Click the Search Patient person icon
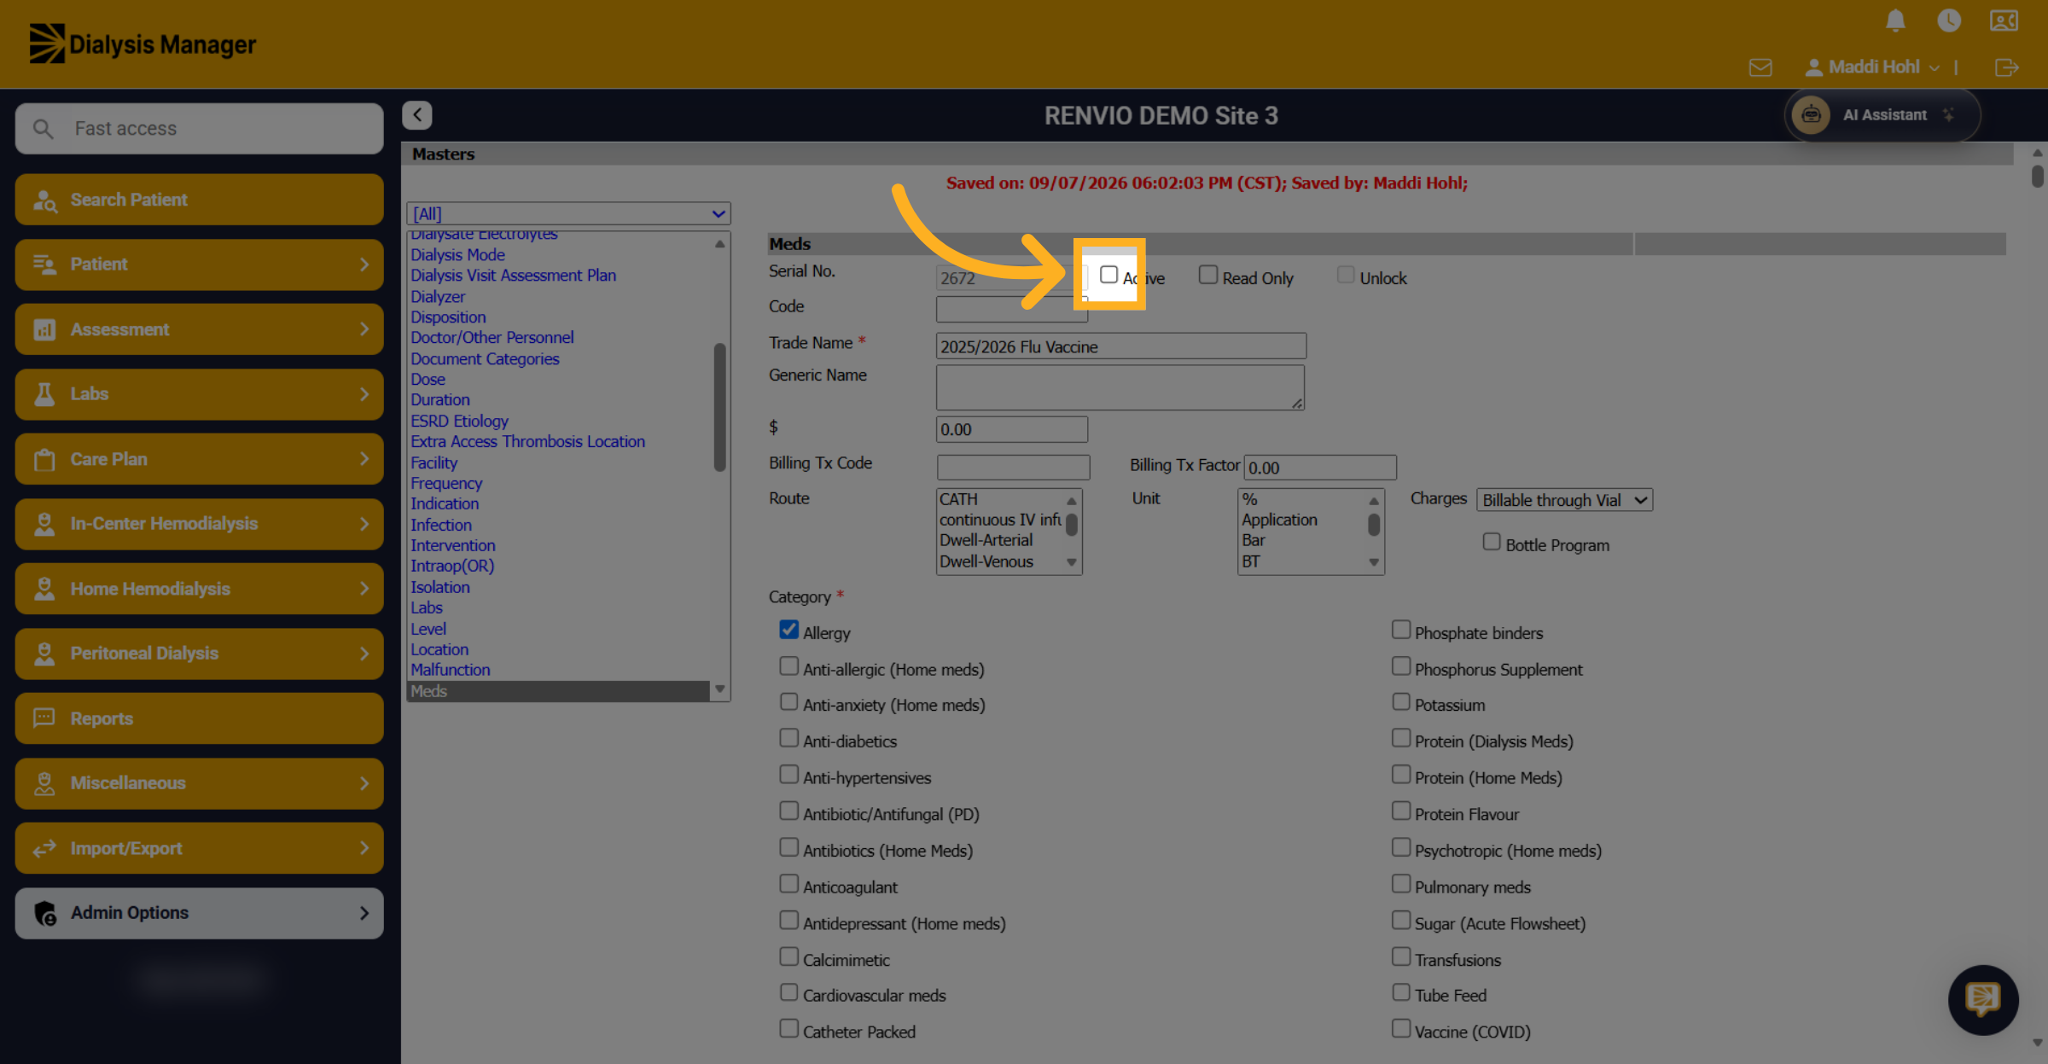The width and height of the screenshot is (2048, 1064). 44,200
